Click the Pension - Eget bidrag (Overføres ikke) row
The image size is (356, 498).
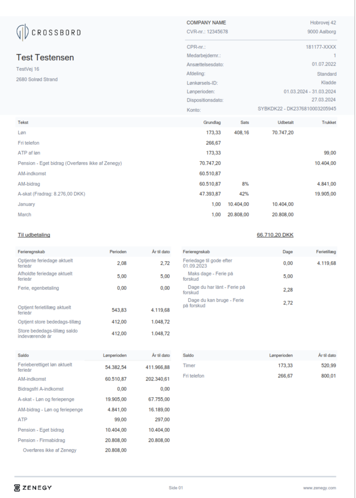[x=70, y=163]
